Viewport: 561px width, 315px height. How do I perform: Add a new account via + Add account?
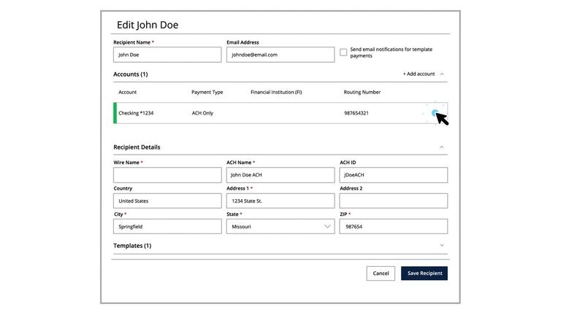(419, 74)
